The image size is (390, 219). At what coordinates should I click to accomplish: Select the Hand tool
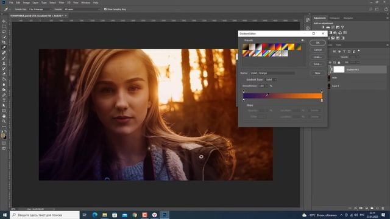[x=4, y=116]
